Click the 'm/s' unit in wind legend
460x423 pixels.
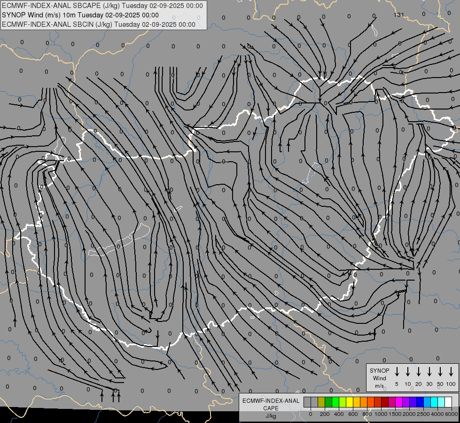pyautogui.click(x=379, y=386)
